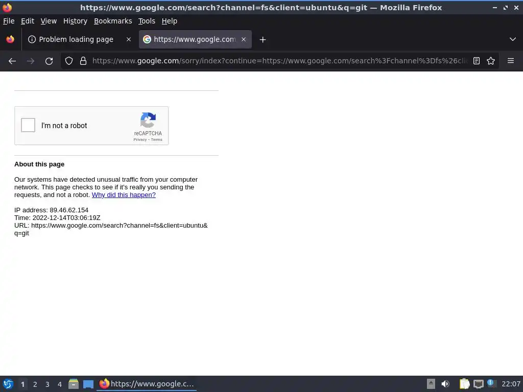523x392 pixels.
Task: Select Firefox taskbar window button
Action: [x=147, y=384]
